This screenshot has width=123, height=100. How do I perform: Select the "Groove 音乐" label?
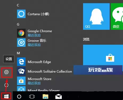point(37,41)
